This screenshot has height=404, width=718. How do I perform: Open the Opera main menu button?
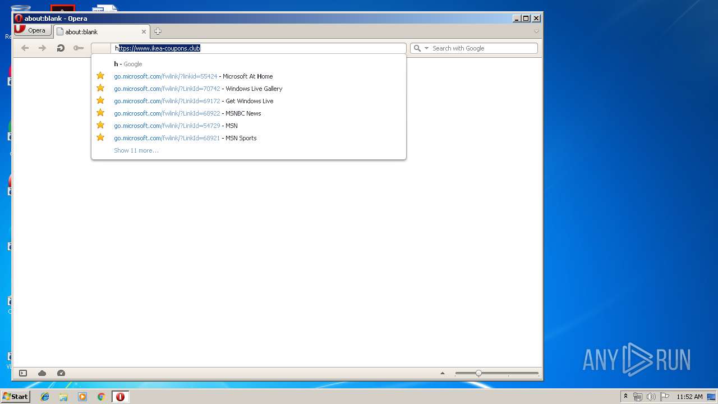tap(33, 30)
